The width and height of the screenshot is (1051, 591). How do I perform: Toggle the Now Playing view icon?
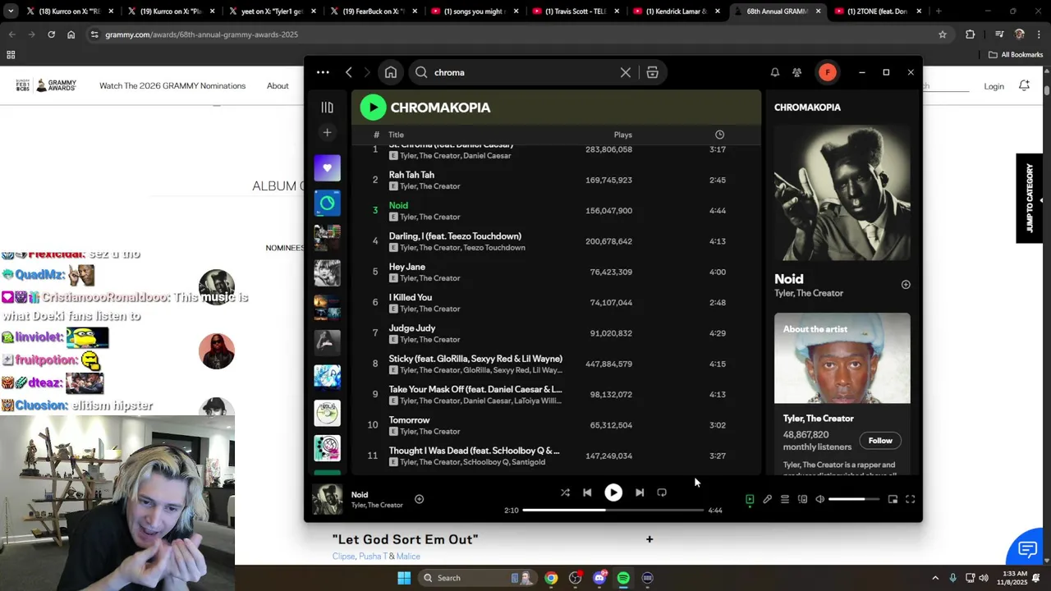tap(750, 499)
